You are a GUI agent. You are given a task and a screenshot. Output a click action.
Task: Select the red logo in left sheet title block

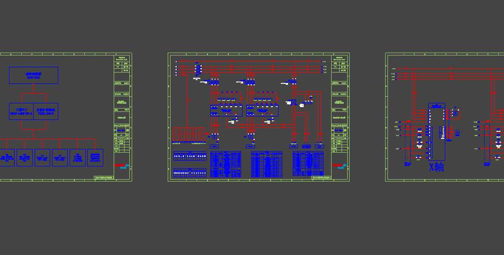point(119,165)
